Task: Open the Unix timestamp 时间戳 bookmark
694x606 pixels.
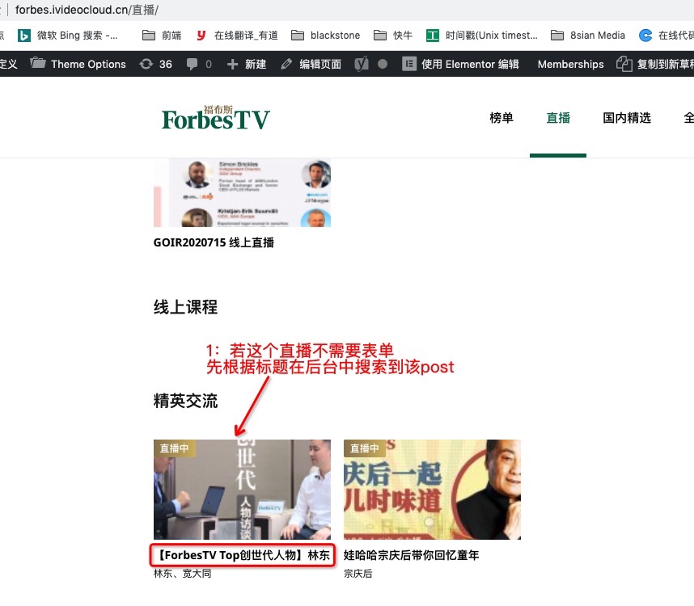Action: pyautogui.click(x=482, y=36)
